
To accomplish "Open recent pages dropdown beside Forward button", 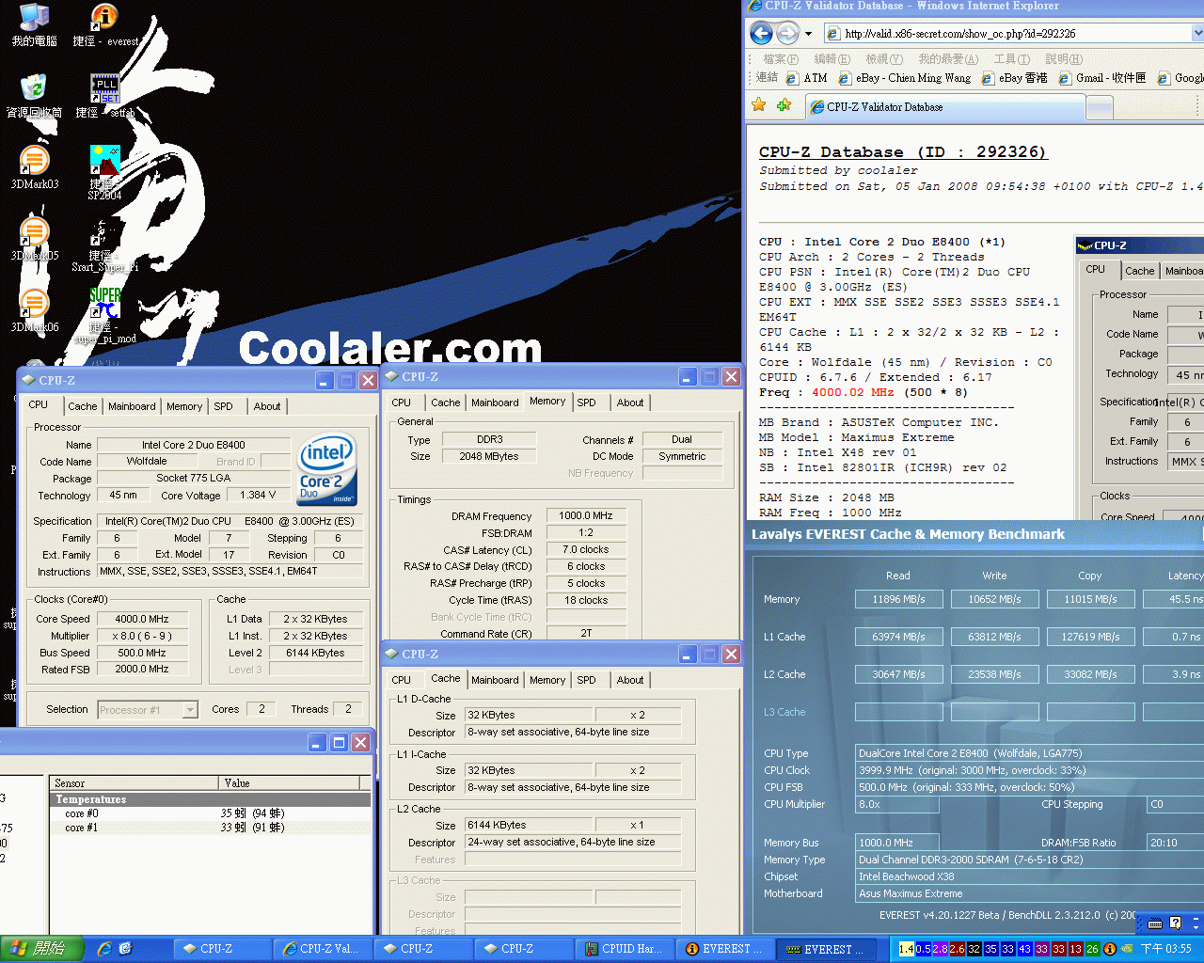I will pyautogui.click(x=809, y=34).
